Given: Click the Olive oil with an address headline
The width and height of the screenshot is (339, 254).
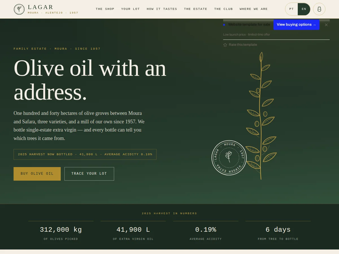Looking at the screenshot, I should pyautogui.click(x=90, y=80).
